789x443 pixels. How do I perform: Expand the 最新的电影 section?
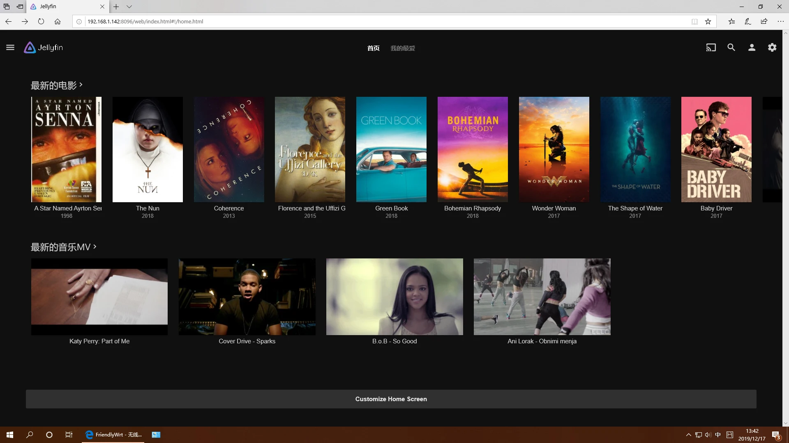57,85
